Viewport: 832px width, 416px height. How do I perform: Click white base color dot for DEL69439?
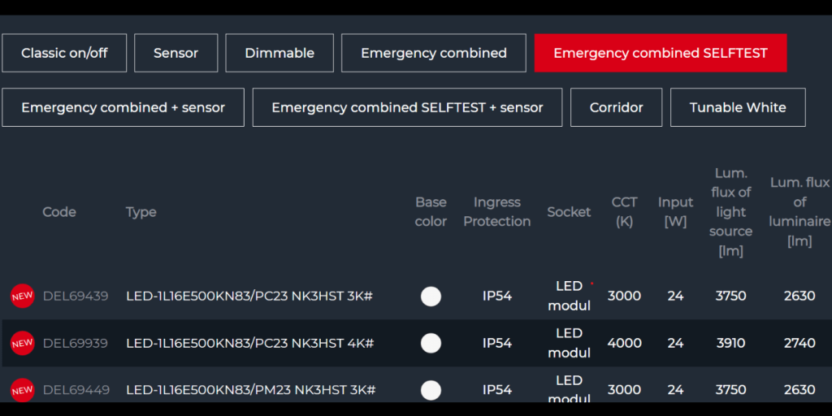(431, 296)
